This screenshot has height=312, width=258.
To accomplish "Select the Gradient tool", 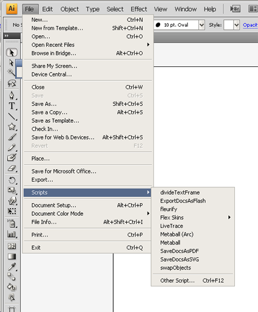I will click(x=12, y=257).
